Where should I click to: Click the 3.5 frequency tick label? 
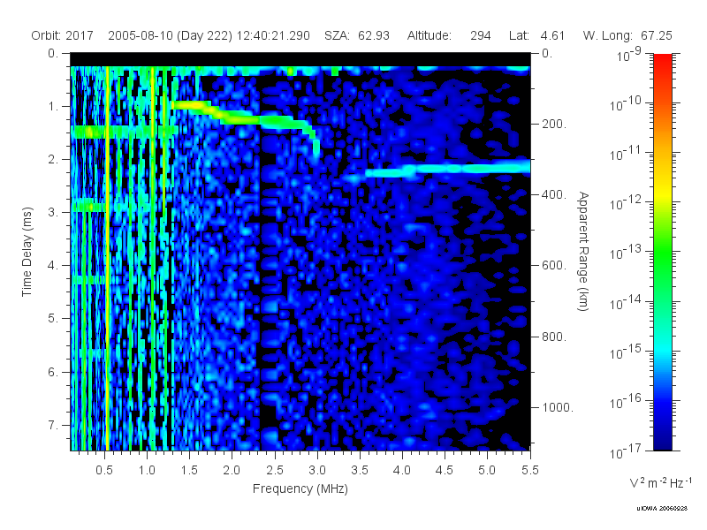(360, 471)
